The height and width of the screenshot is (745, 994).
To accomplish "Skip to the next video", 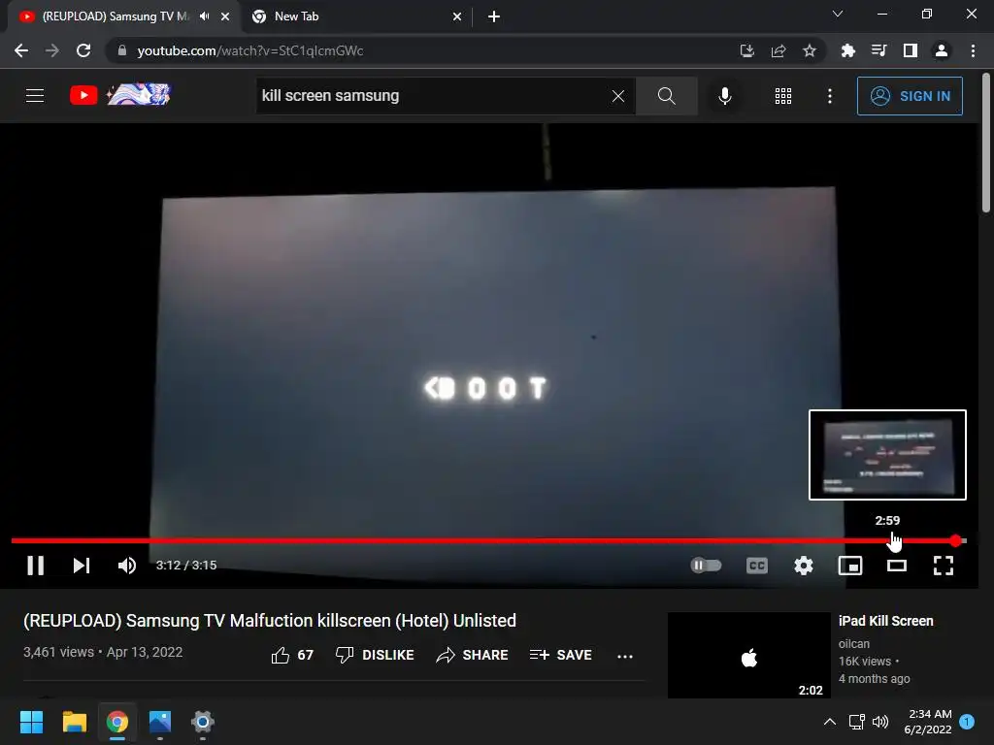I will pos(82,566).
